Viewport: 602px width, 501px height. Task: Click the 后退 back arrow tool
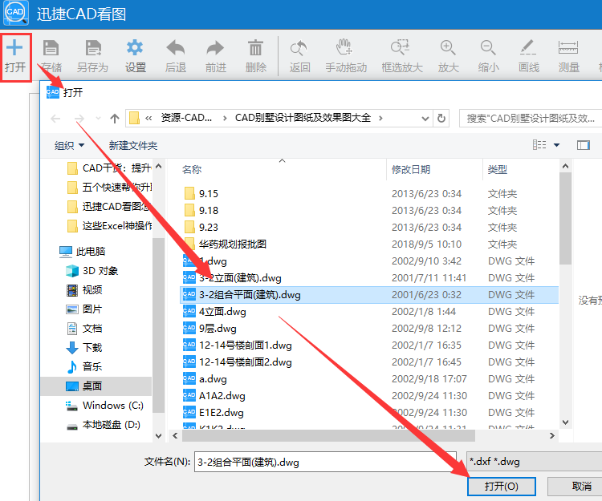coord(176,48)
